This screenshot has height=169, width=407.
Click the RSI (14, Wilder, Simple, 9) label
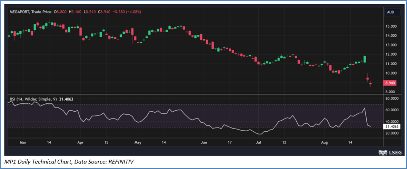33,99
